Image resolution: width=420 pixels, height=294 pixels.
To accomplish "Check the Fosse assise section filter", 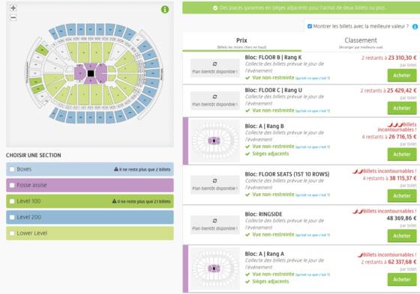I will (x=12, y=186).
